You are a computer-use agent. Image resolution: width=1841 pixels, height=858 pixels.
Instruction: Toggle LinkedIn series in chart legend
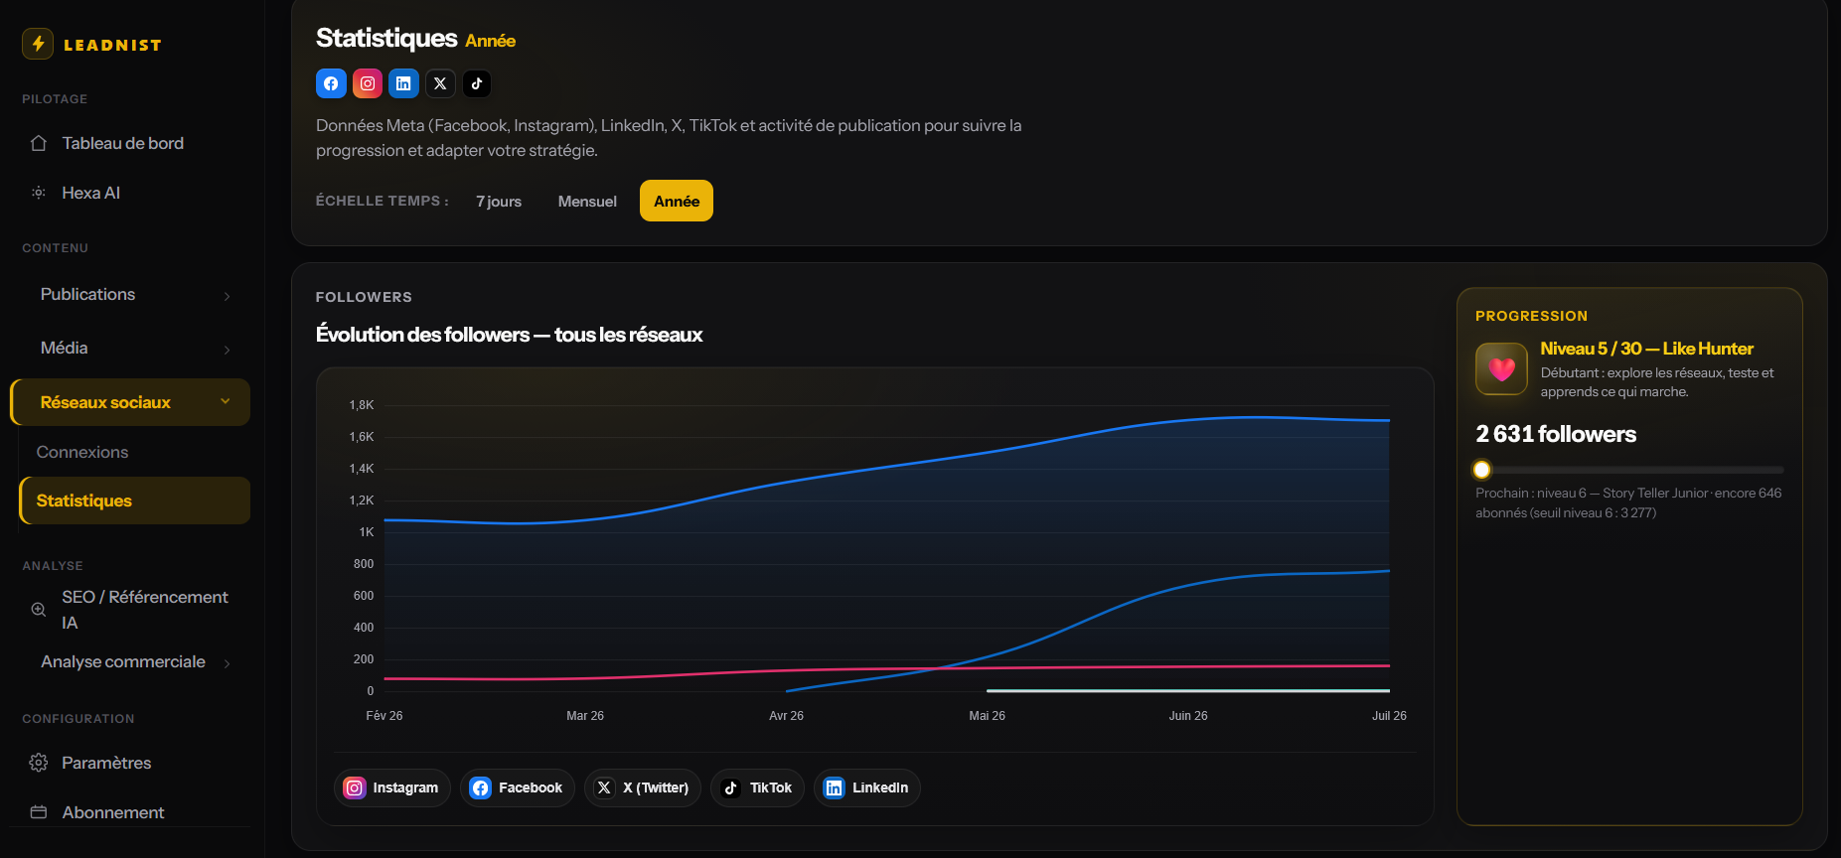point(867,787)
